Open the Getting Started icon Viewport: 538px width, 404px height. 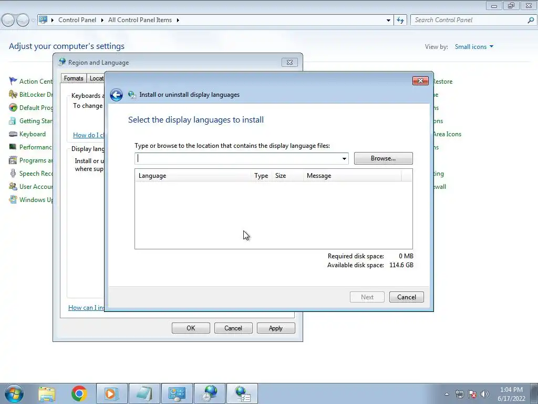pos(13,120)
